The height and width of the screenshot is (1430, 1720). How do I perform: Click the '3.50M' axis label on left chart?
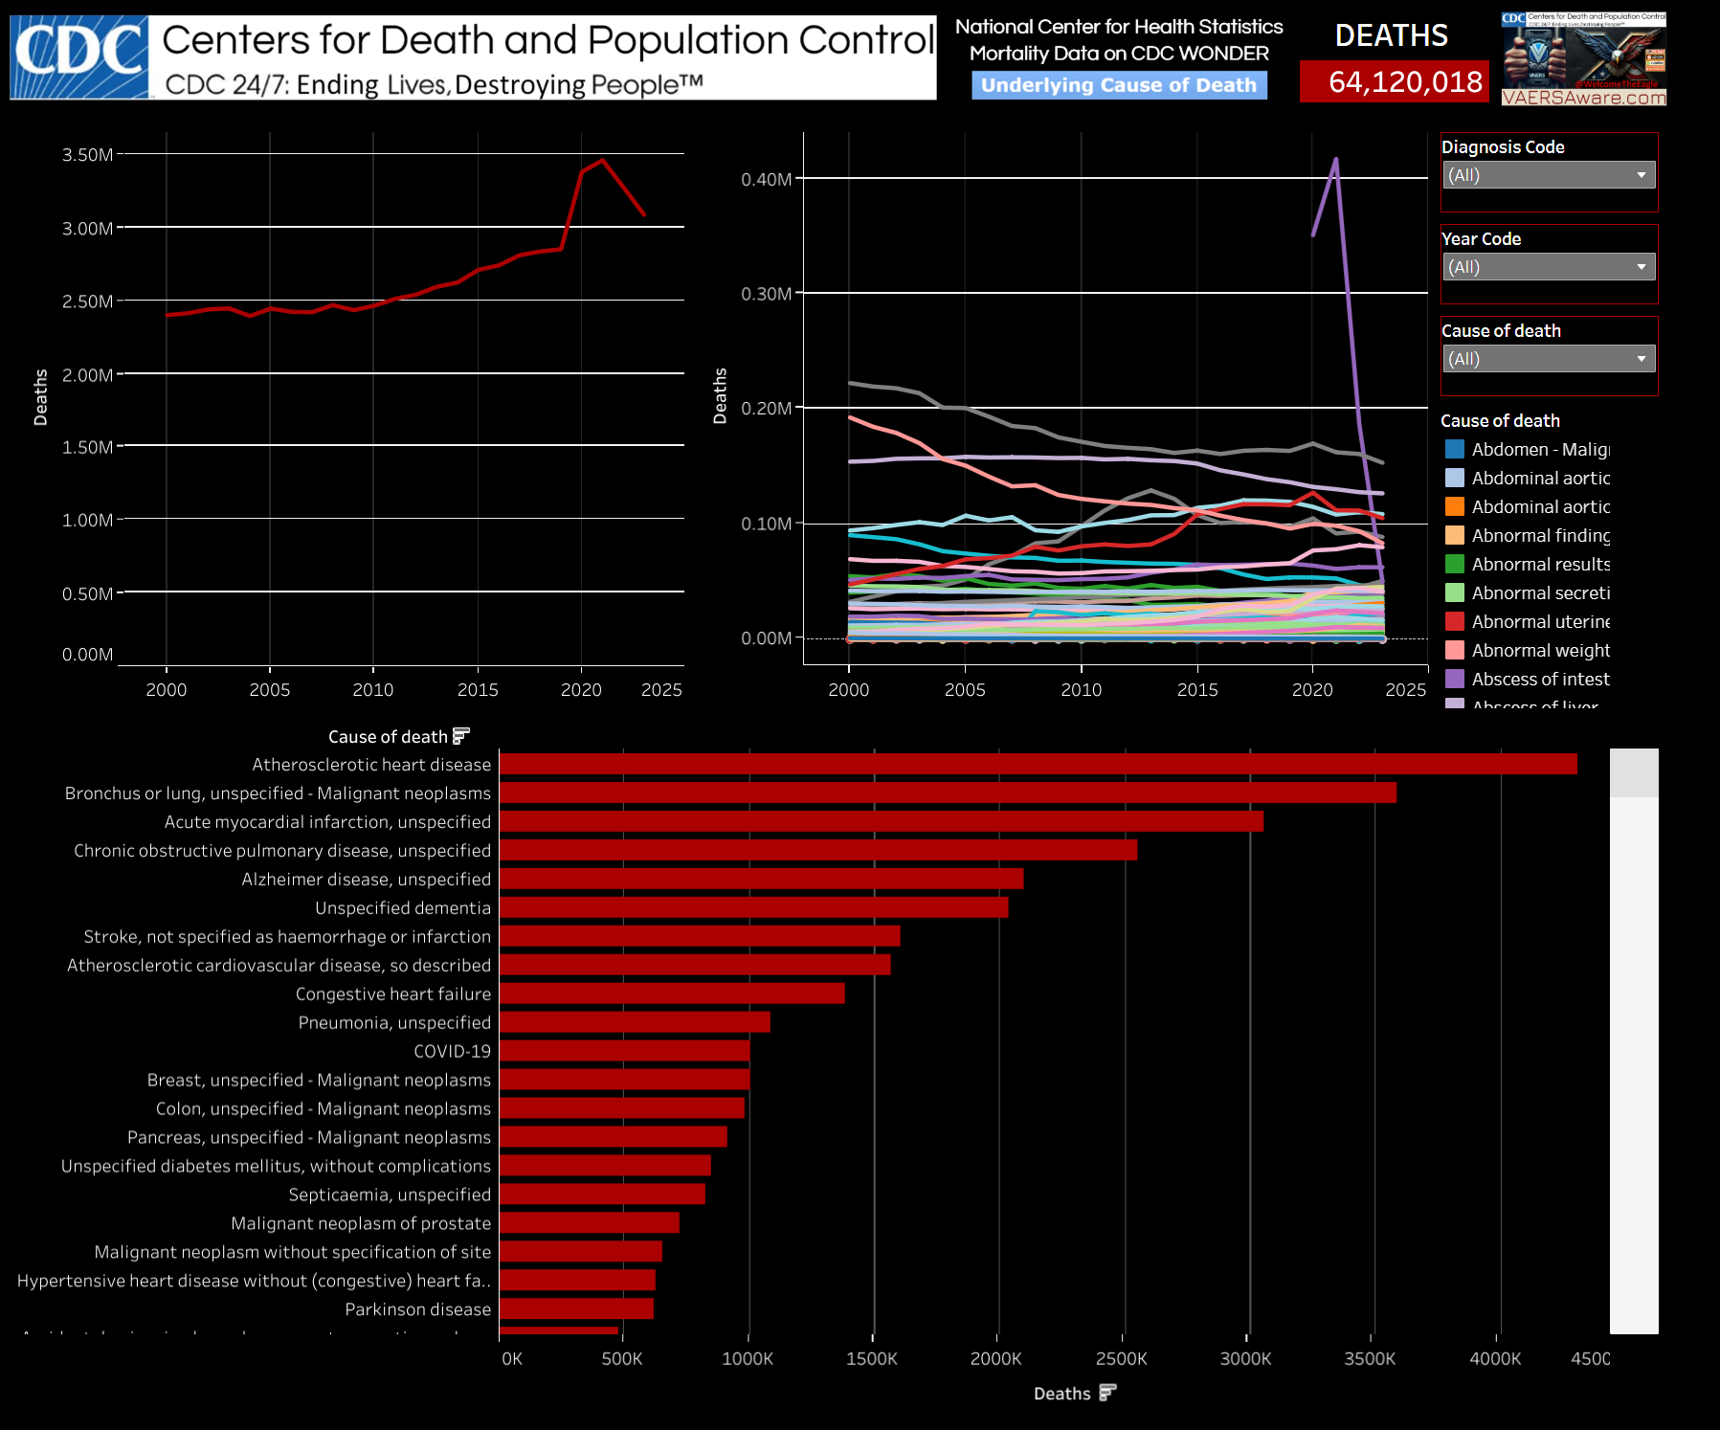pos(88,154)
